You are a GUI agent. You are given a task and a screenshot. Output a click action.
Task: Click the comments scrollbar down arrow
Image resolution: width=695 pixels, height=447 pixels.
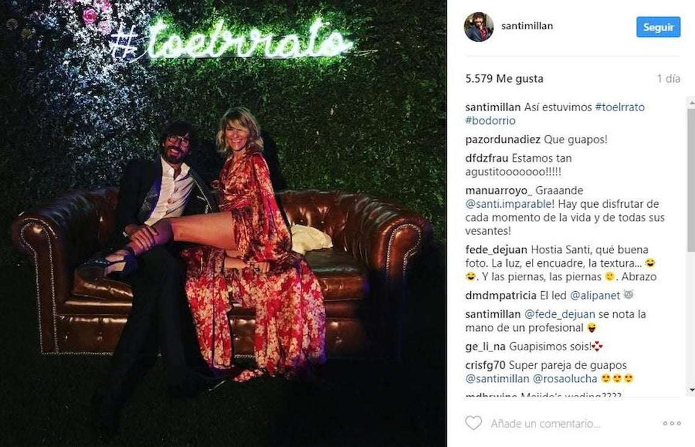(x=691, y=390)
